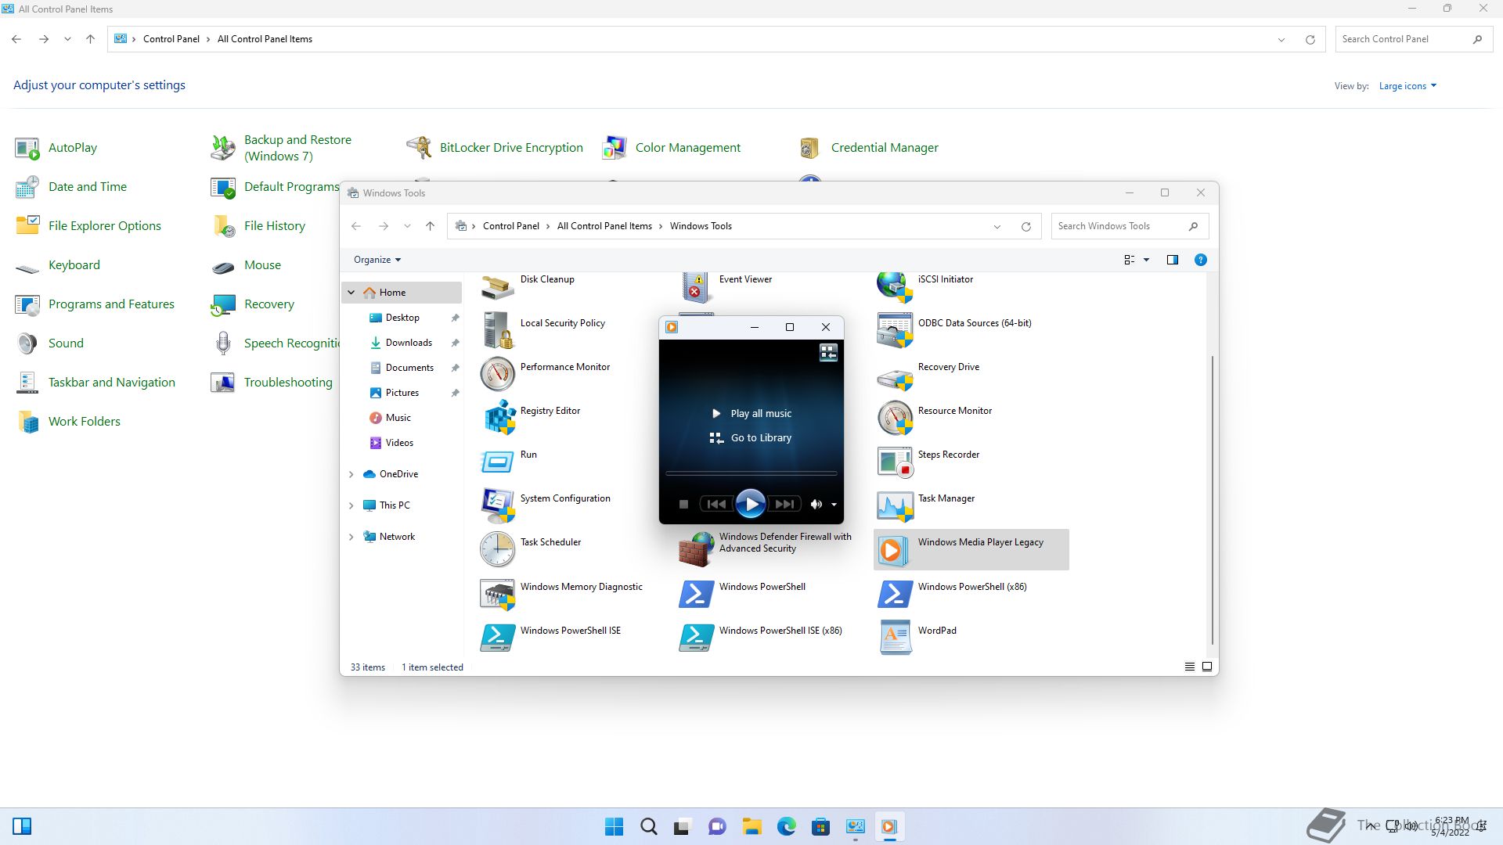Skip to next track in Media Player
Image resolution: width=1503 pixels, height=845 pixels.
[x=784, y=505]
